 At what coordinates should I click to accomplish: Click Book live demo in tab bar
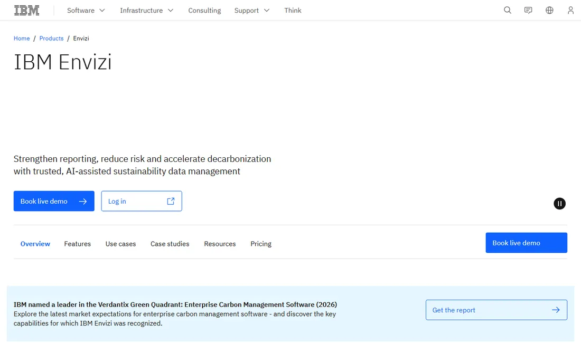tap(526, 243)
